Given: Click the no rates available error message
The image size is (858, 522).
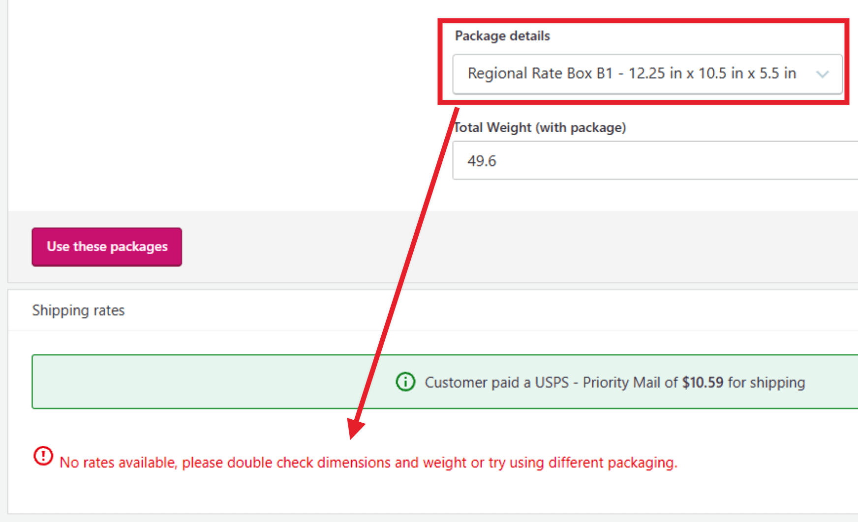Looking at the screenshot, I should [368, 462].
